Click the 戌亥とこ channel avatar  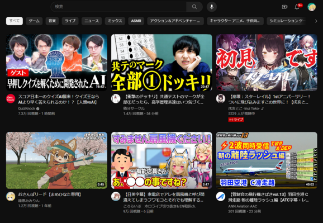pos(220,99)
